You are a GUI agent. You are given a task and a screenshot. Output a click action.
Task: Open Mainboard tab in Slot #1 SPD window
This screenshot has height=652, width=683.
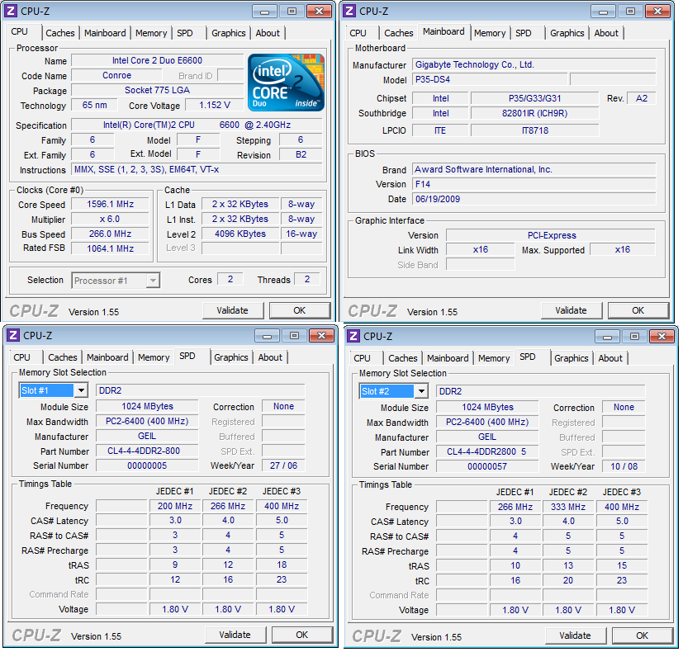click(107, 357)
